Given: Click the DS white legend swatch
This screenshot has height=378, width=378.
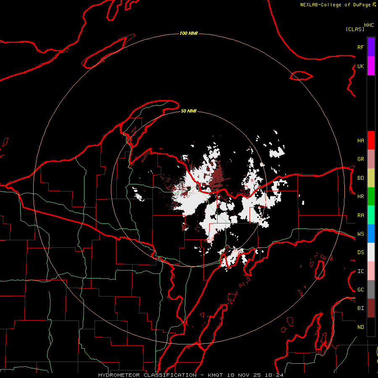Looking at the screenshot, I should point(371,252).
